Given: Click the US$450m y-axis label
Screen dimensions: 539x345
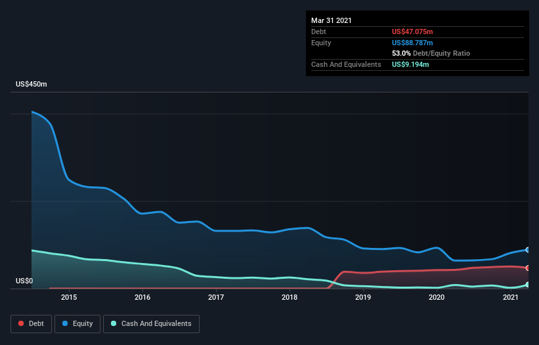Looking at the screenshot, I should coord(32,84).
